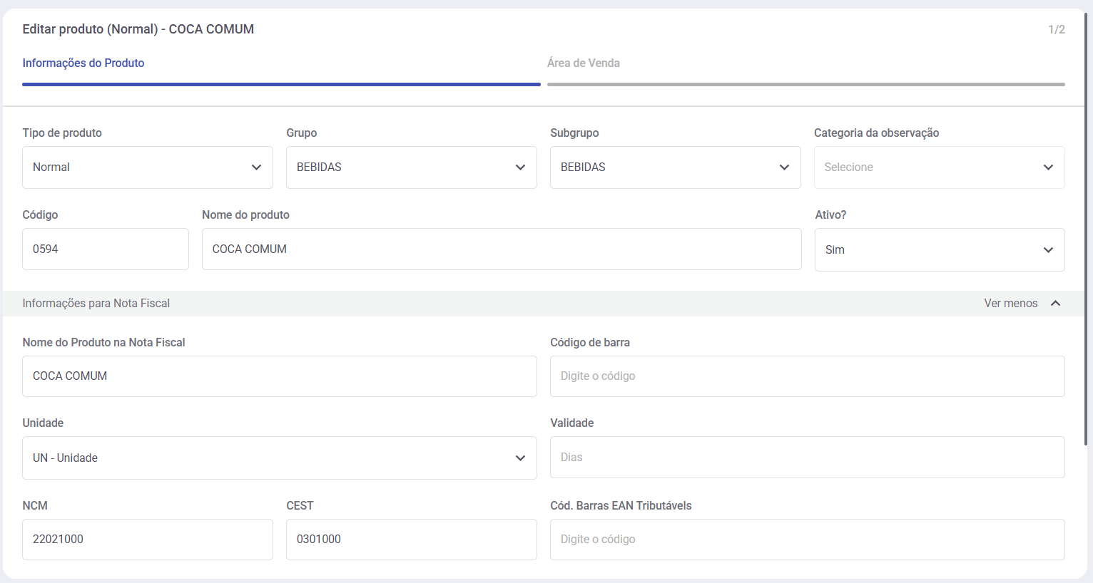Change the Ativo? dropdown value
The width and height of the screenshot is (1093, 583).
pyautogui.click(x=940, y=249)
